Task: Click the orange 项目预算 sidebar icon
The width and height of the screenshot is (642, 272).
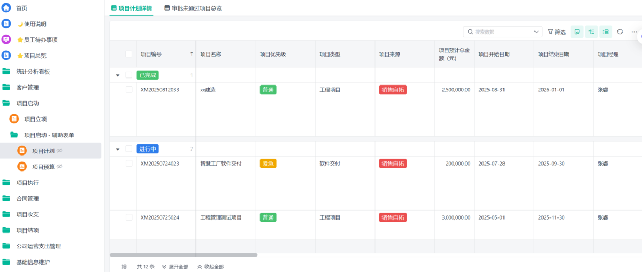Action: pos(22,167)
